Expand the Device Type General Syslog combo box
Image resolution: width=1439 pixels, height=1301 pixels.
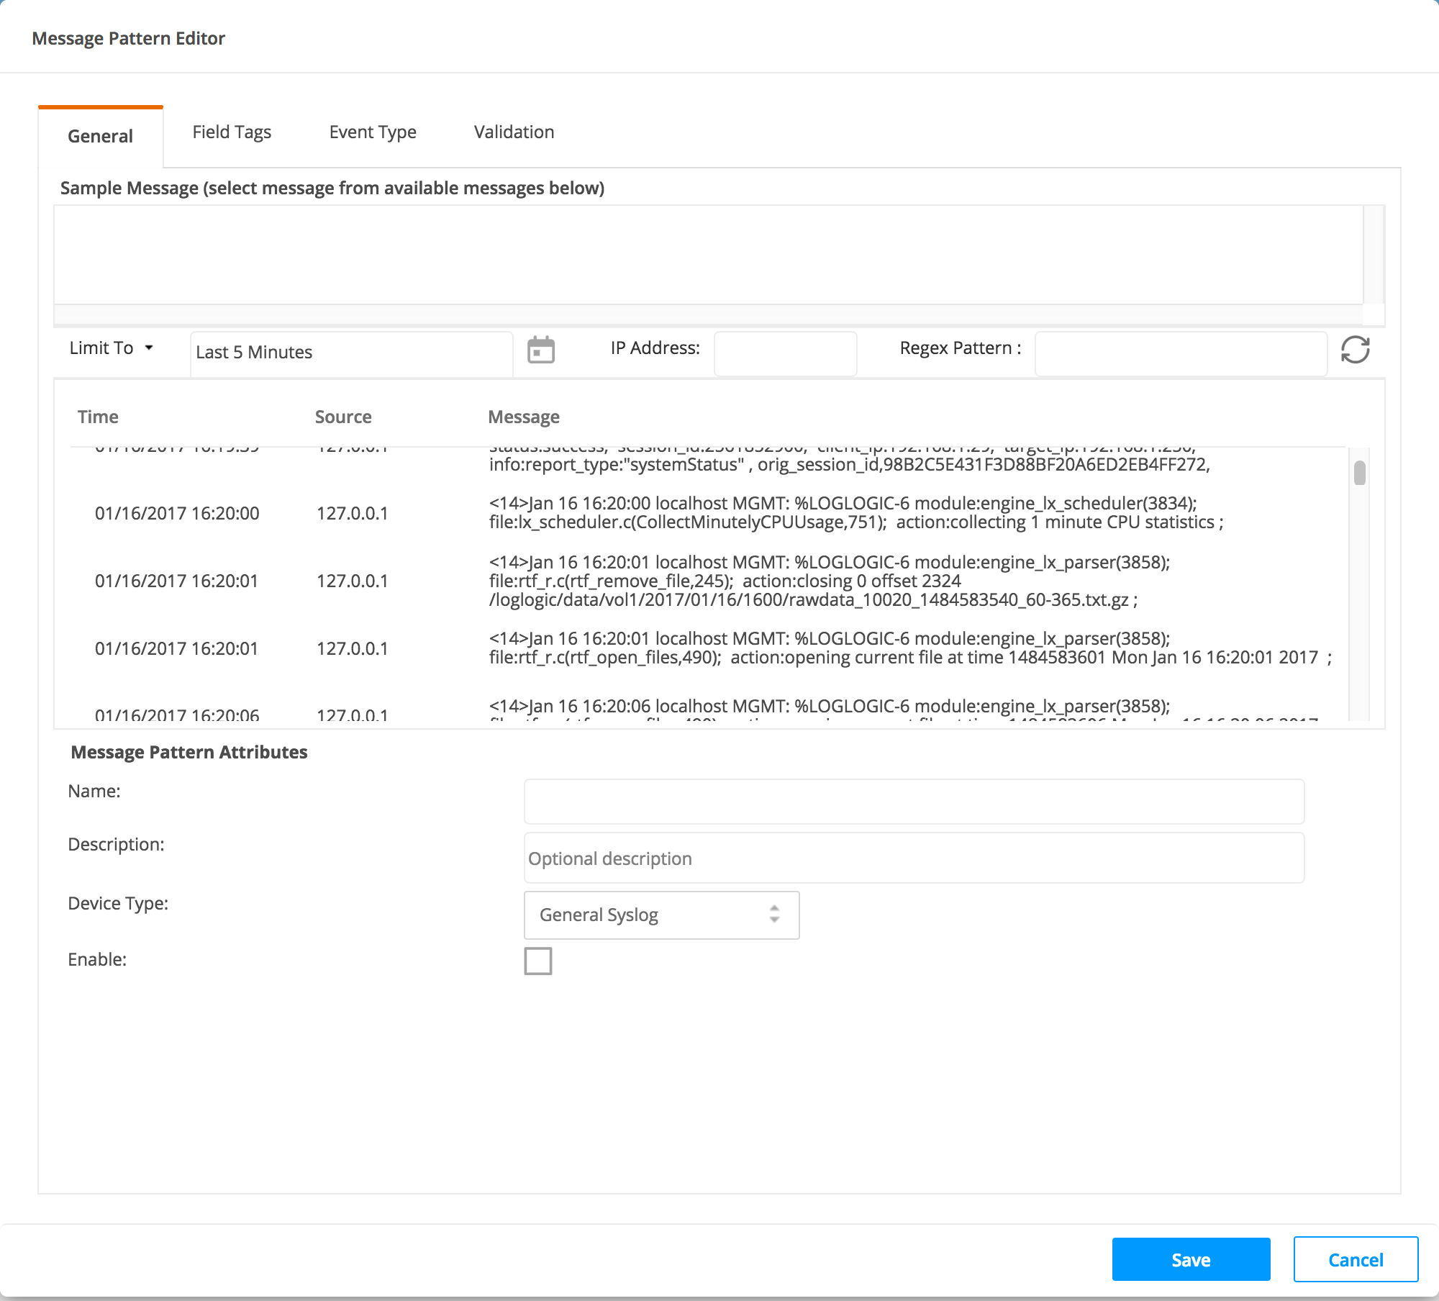click(661, 915)
